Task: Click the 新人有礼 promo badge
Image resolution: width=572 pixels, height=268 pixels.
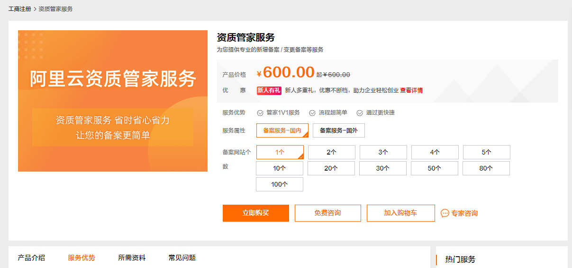Action: point(269,90)
